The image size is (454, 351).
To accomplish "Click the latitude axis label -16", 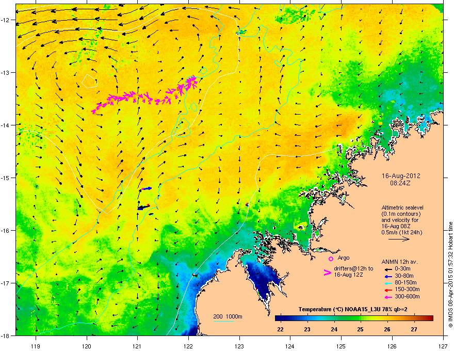I will (6, 231).
